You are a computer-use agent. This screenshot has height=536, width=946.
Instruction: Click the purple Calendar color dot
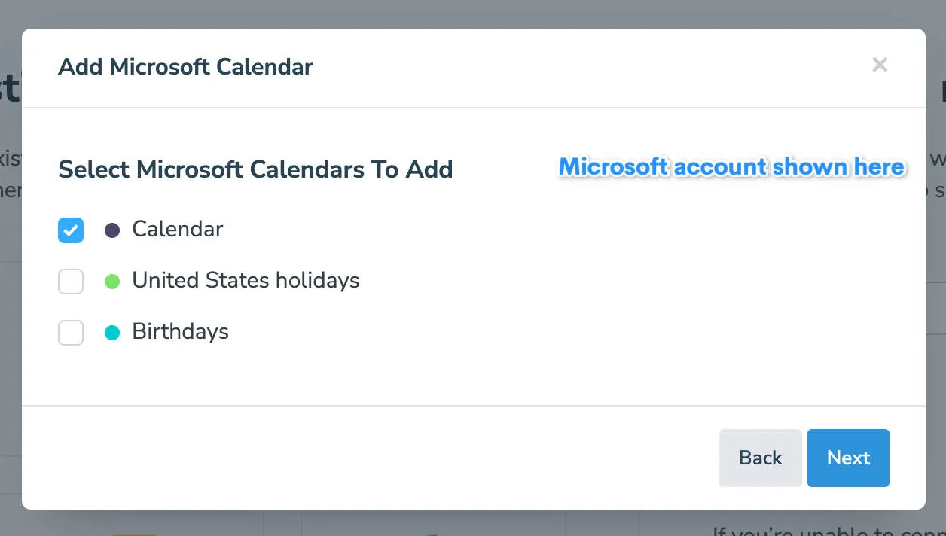(x=111, y=230)
